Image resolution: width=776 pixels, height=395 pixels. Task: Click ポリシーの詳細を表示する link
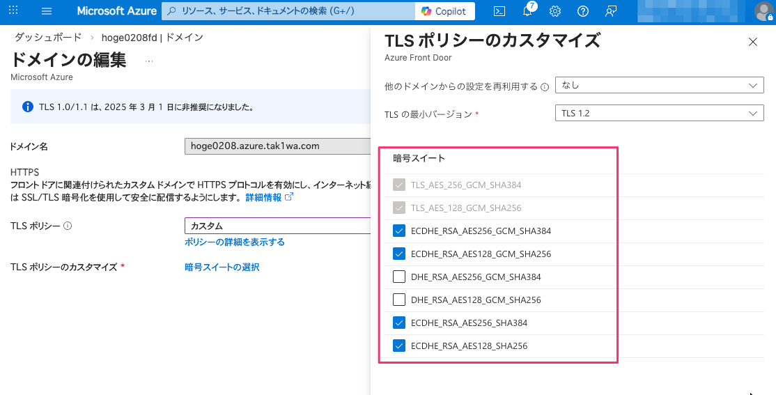235,242
